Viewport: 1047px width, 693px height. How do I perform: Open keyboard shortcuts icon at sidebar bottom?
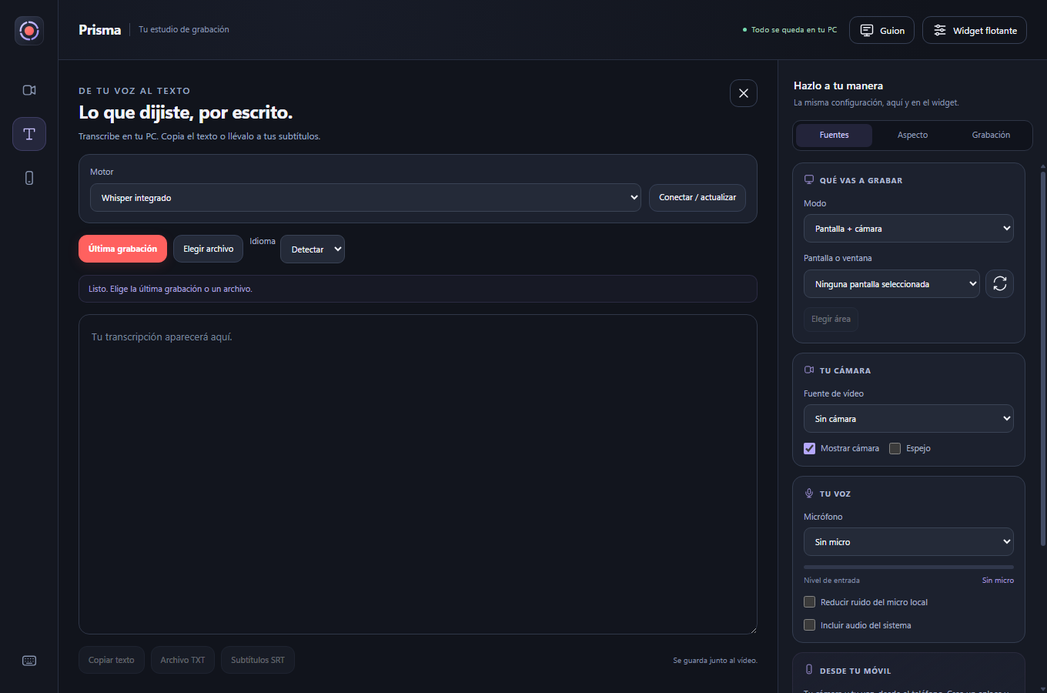(29, 661)
